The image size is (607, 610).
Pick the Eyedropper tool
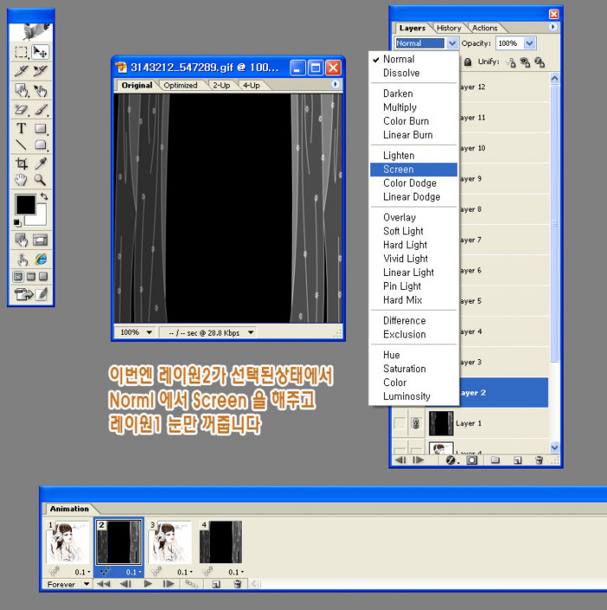pos(40,164)
